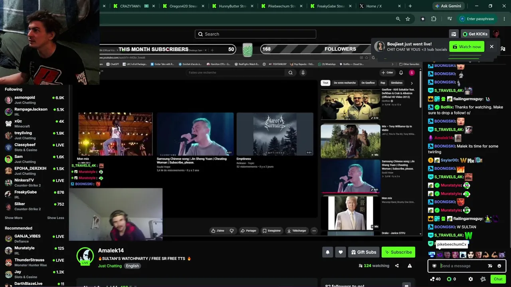The image size is (511, 287).
Task: Open NinkeraTV Counter-Strike 2 stream
Action: (x=34, y=183)
